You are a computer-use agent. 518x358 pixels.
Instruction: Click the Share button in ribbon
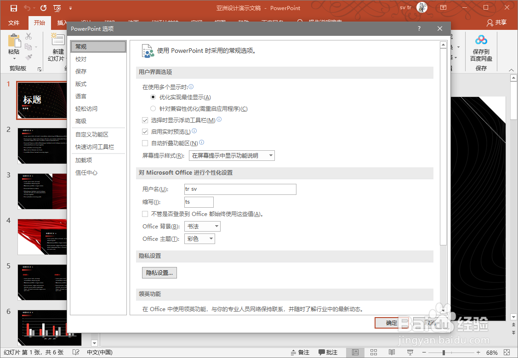click(496, 23)
